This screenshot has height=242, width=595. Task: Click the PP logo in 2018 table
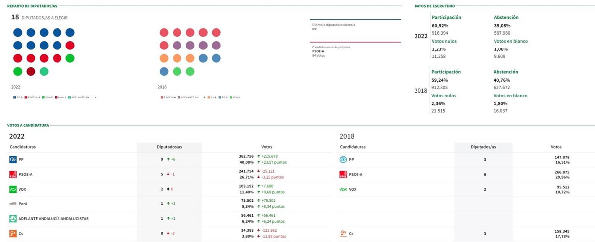[x=343, y=160]
